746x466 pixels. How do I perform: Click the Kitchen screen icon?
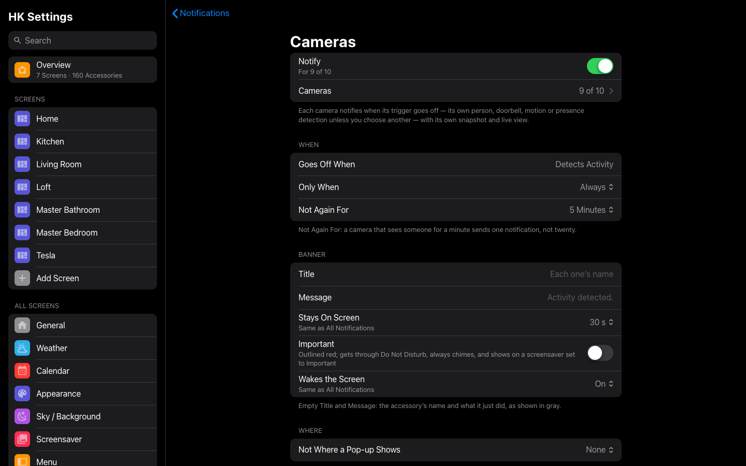(22, 141)
